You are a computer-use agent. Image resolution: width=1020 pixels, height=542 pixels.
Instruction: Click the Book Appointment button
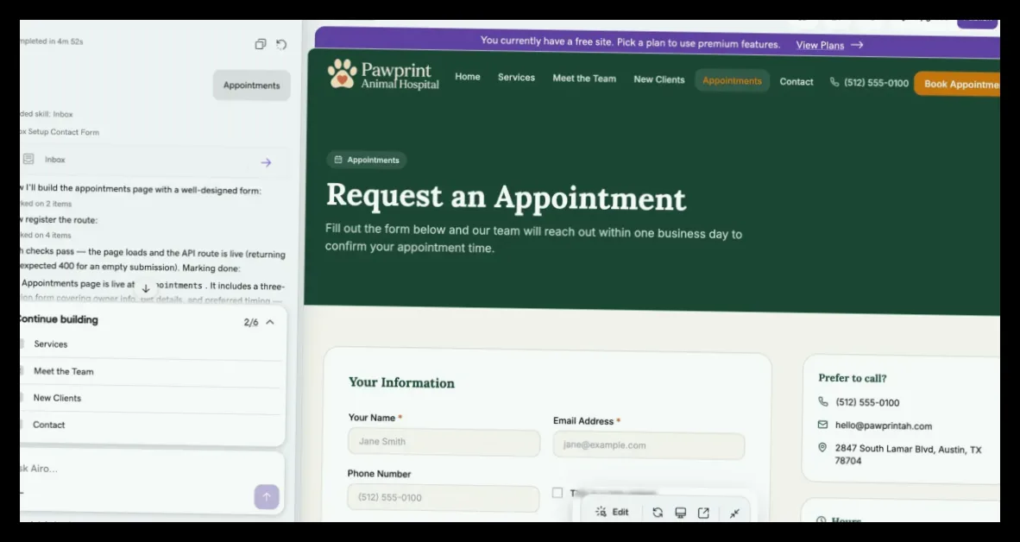click(x=958, y=84)
